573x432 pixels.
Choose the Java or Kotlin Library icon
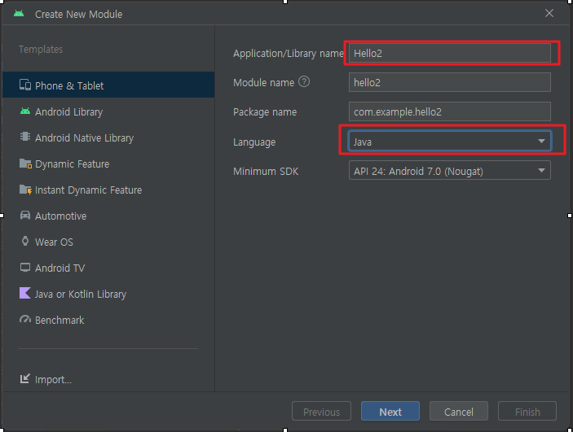(x=24, y=294)
